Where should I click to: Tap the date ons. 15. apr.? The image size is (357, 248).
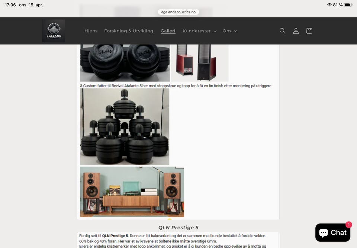pos(31,5)
